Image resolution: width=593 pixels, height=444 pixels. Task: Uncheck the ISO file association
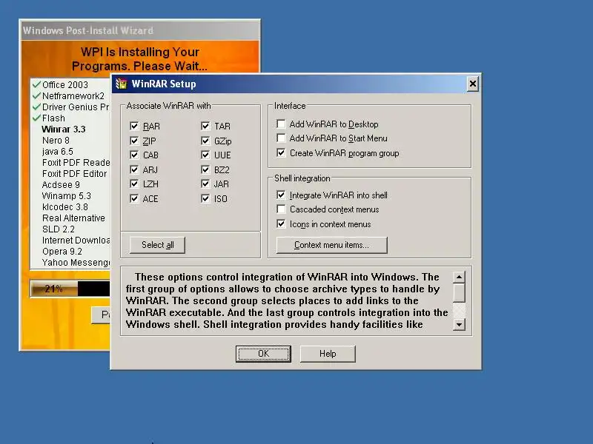[205, 198]
